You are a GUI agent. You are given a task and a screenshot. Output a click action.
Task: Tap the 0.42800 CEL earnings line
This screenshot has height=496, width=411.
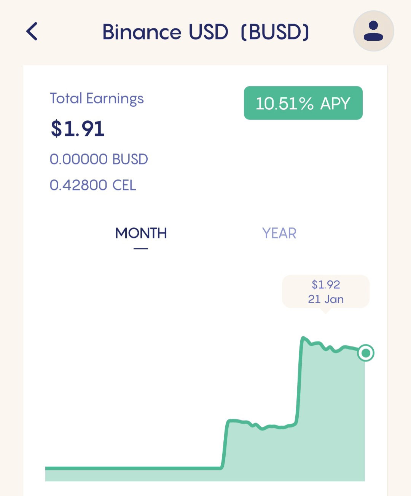pos(93,185)
